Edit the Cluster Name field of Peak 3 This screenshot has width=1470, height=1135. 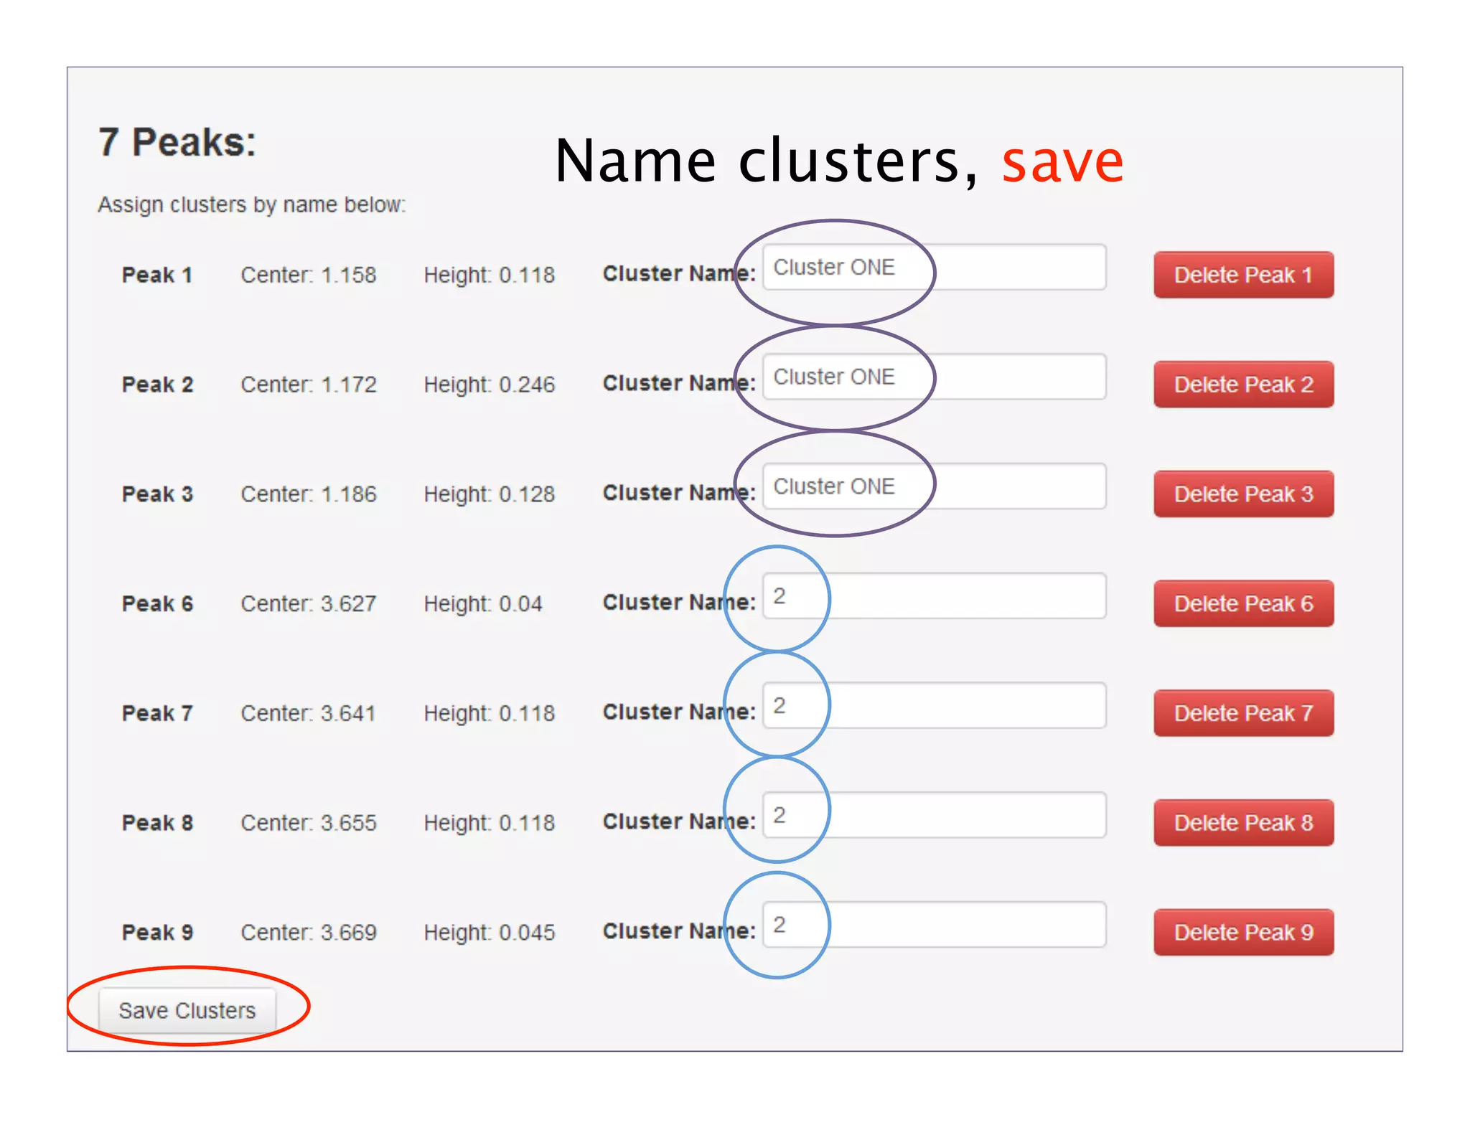(x=934, y=486)
